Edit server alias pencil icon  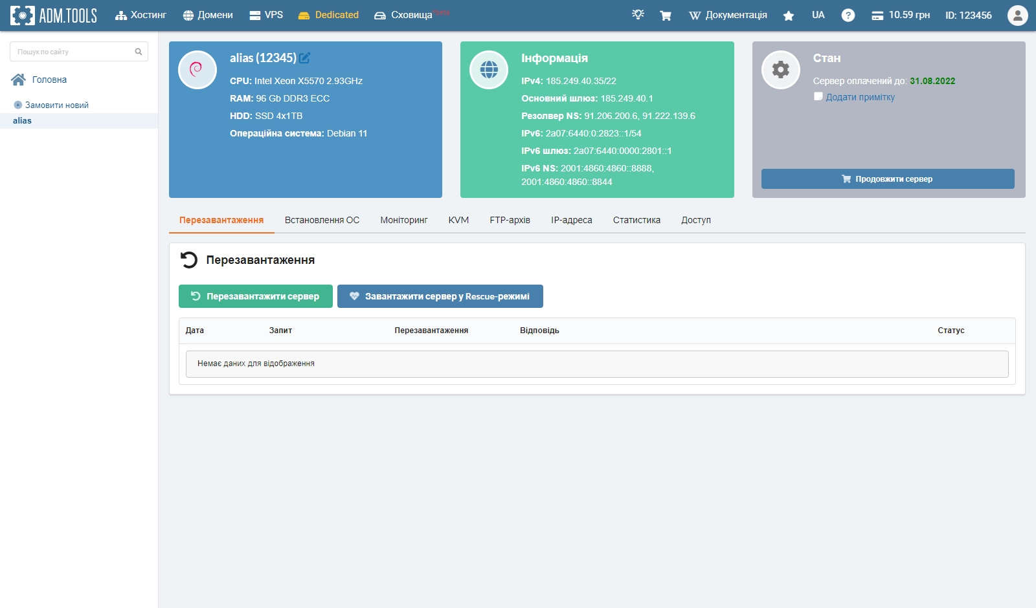pos(305,58)
